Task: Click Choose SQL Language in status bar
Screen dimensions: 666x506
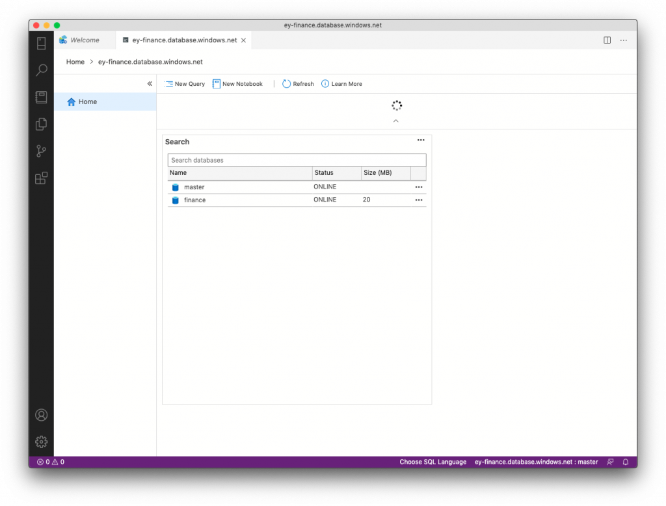Action: point(433,462)
